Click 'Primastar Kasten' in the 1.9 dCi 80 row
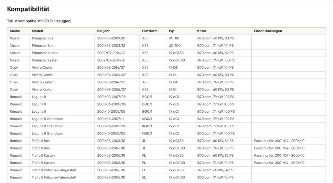333x183 pixels. [45, 53]
